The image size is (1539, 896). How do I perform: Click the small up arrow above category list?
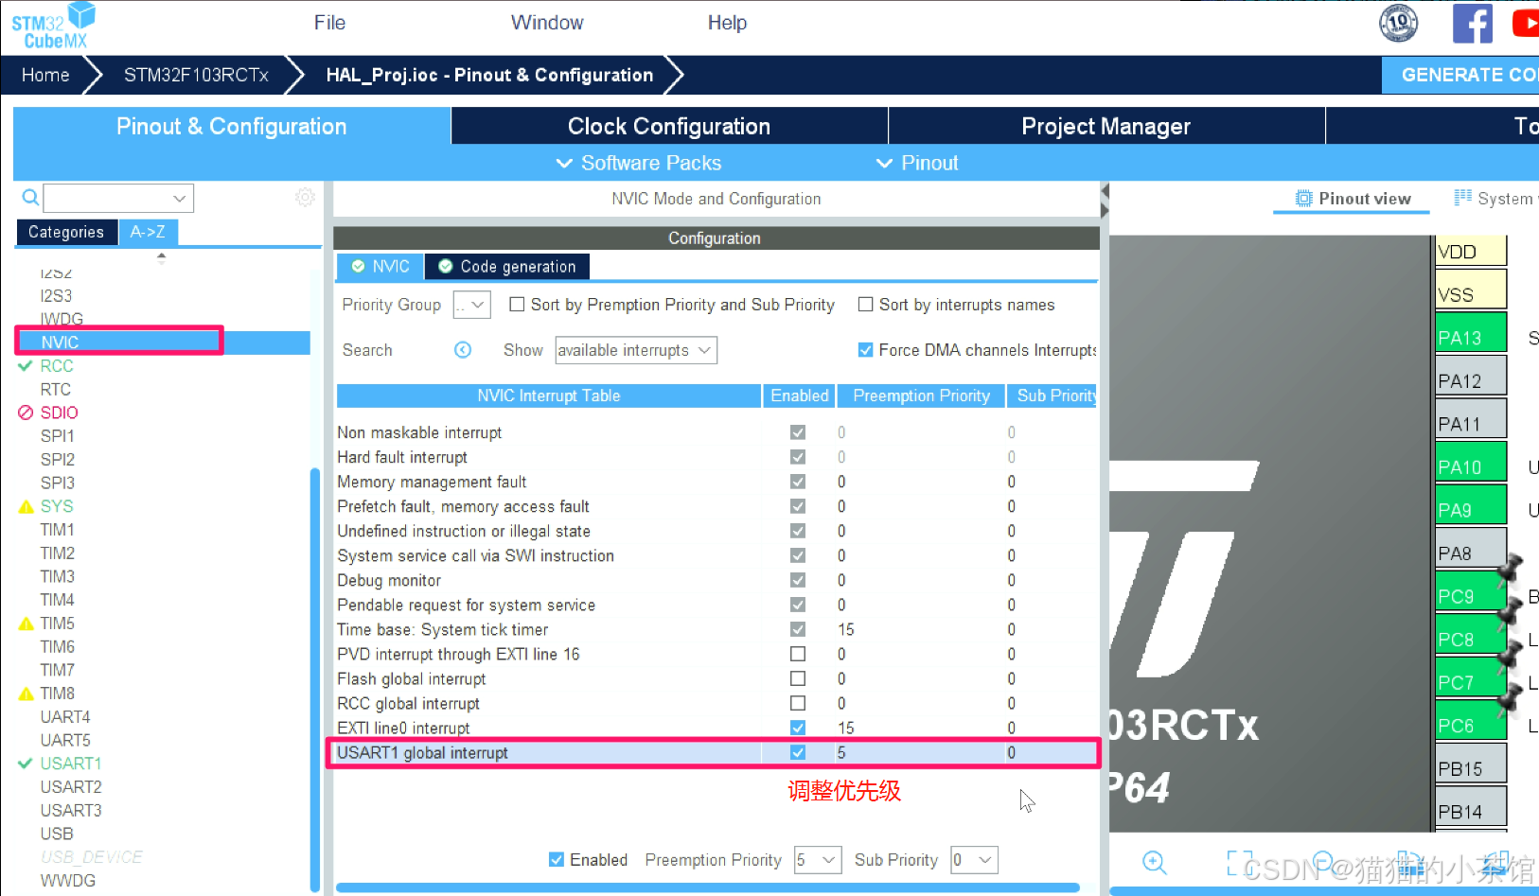tap(161, 255)
